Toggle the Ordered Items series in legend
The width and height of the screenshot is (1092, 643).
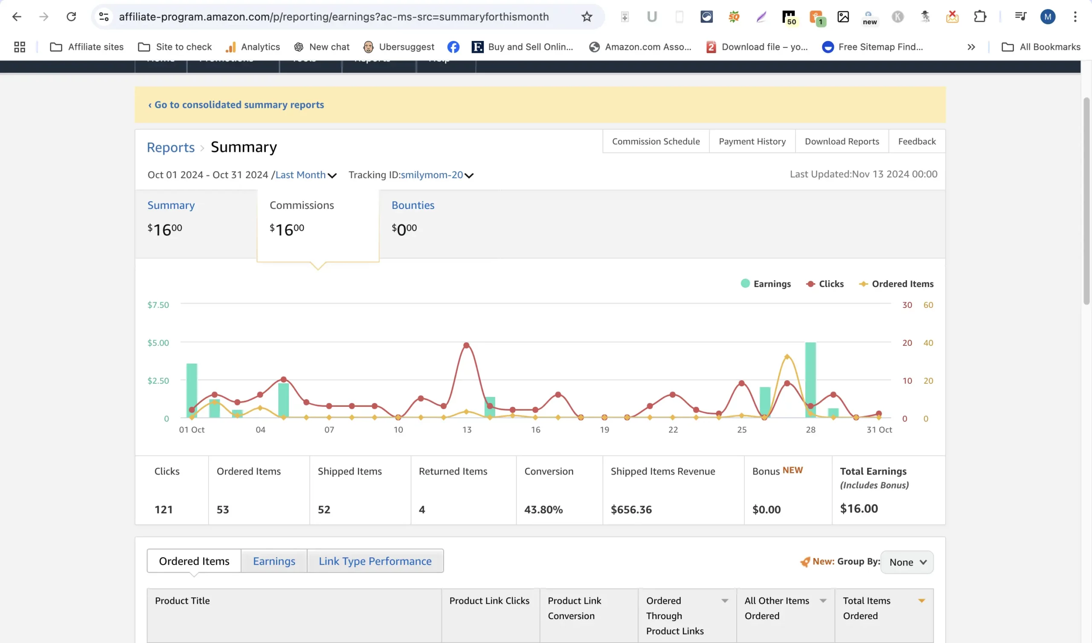[x=896, y=284]
